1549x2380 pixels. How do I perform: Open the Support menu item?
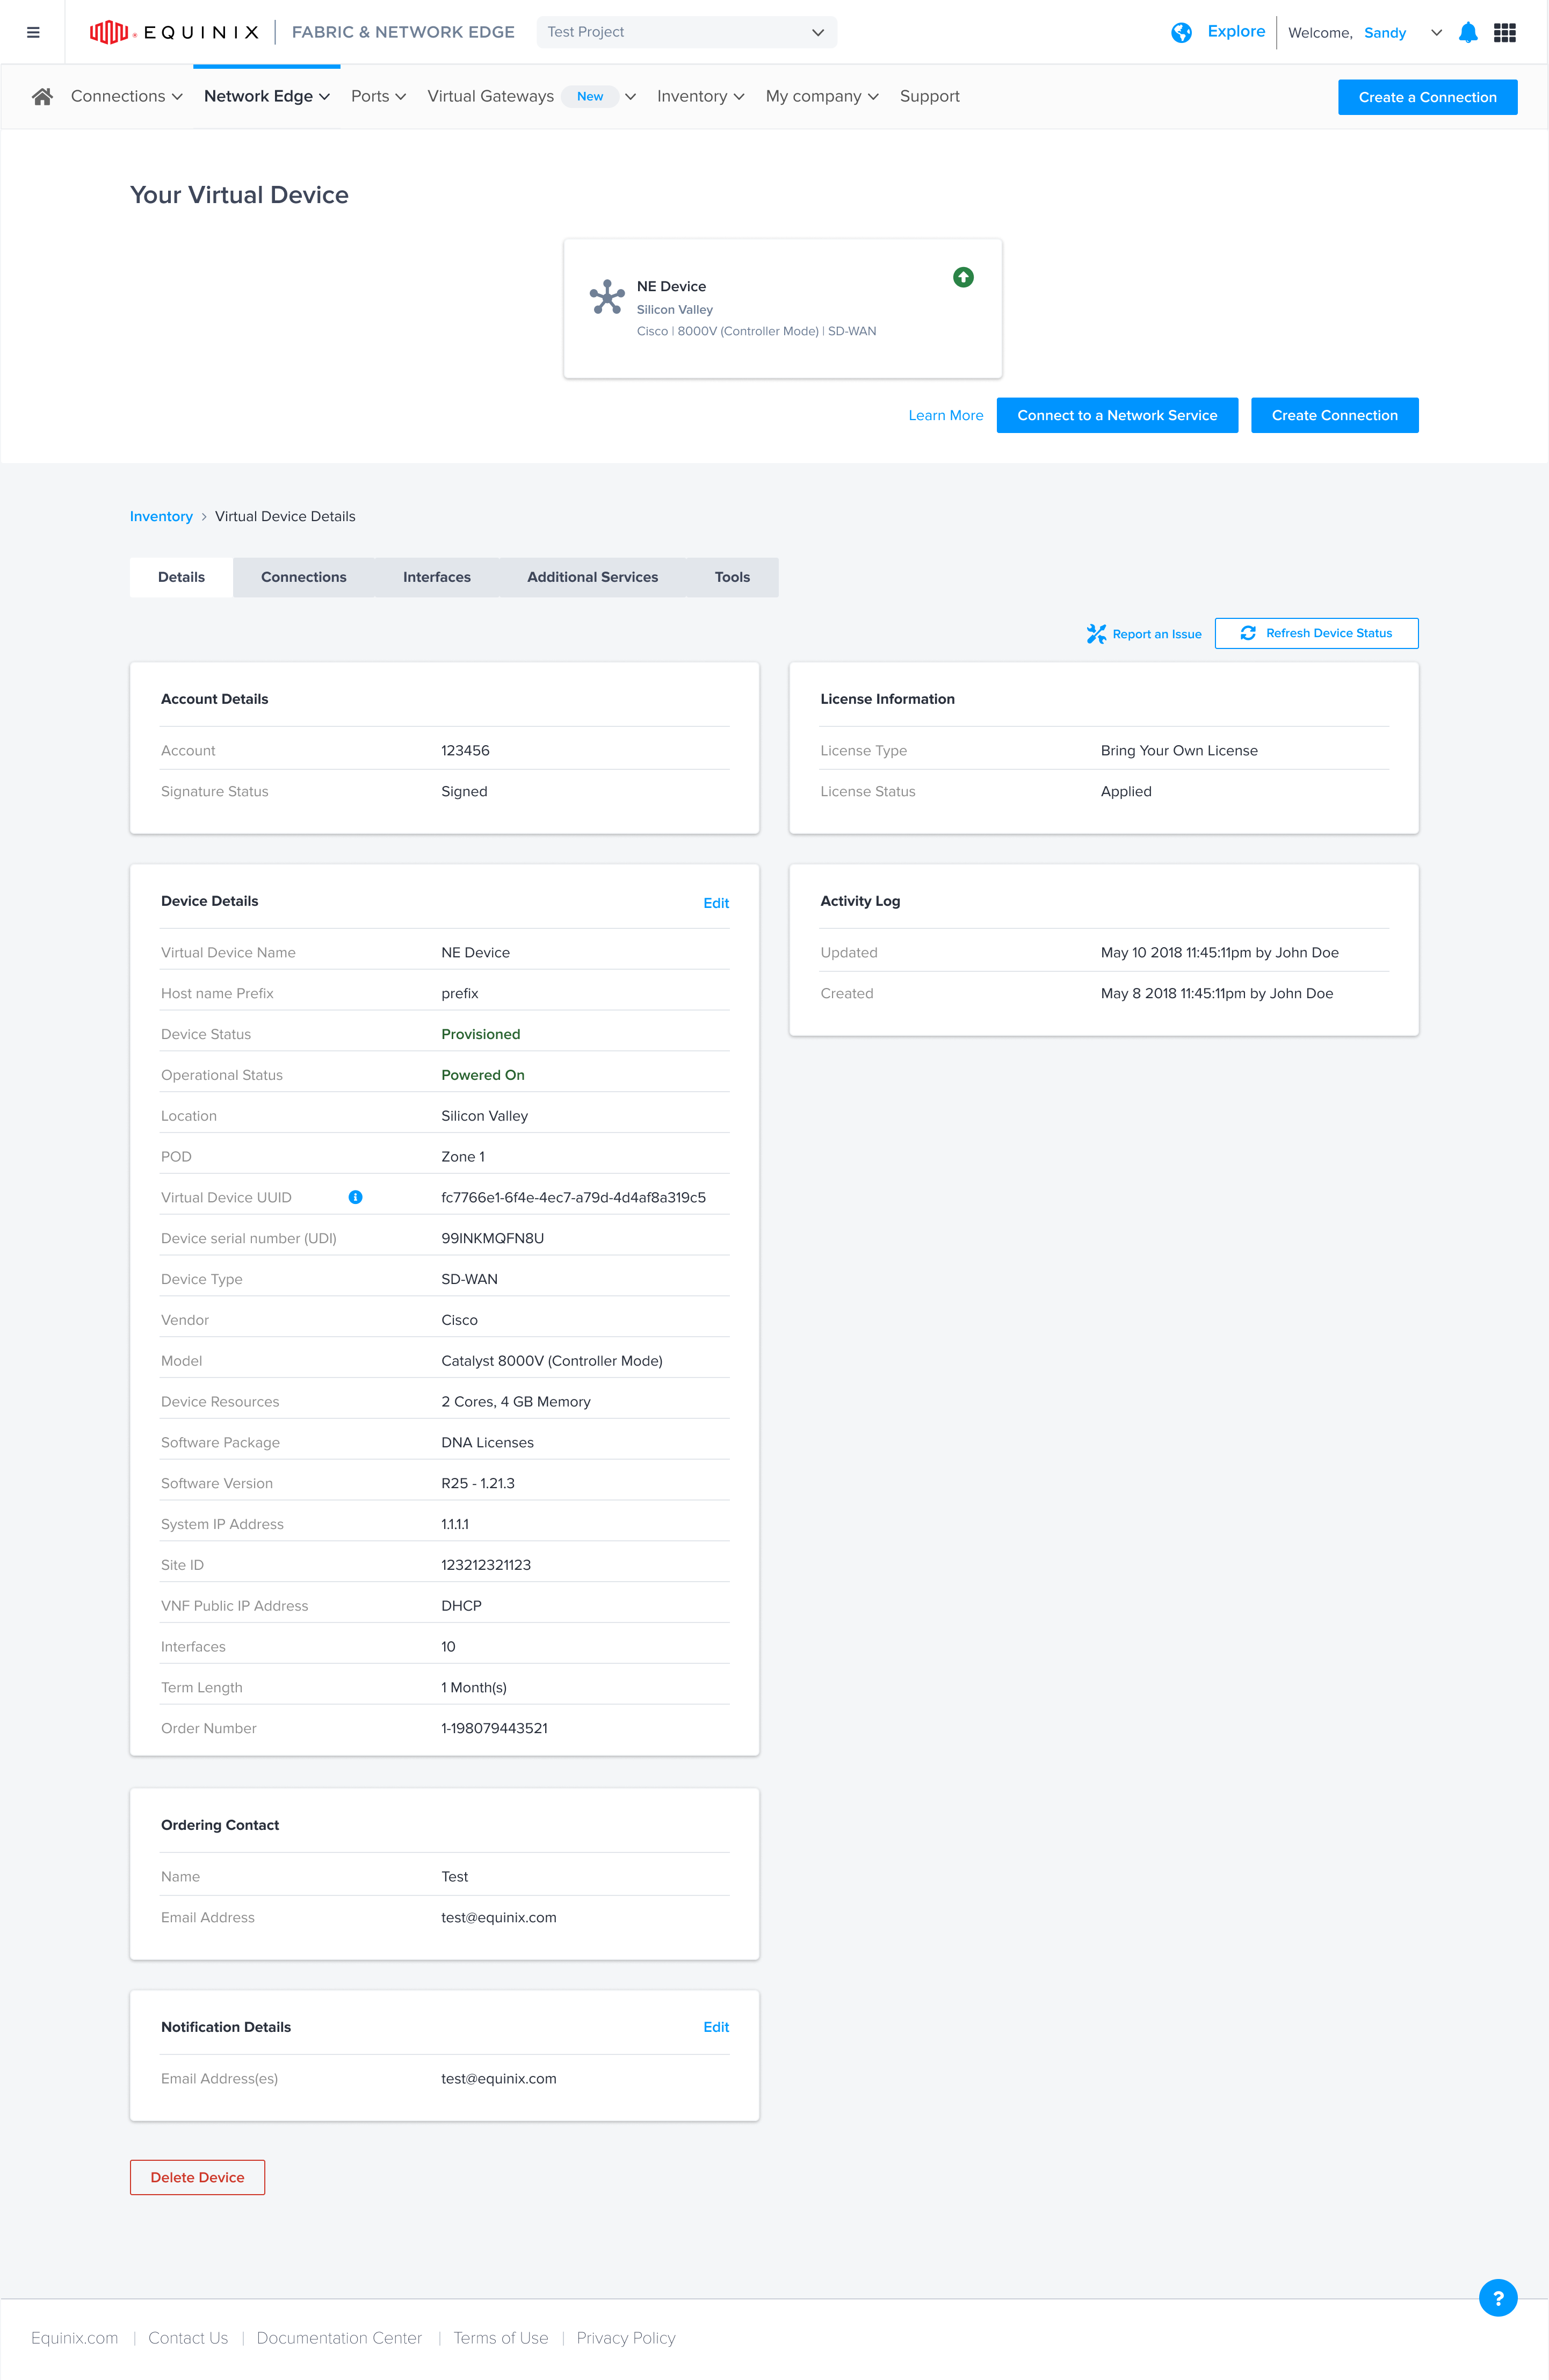coord(929,96)
